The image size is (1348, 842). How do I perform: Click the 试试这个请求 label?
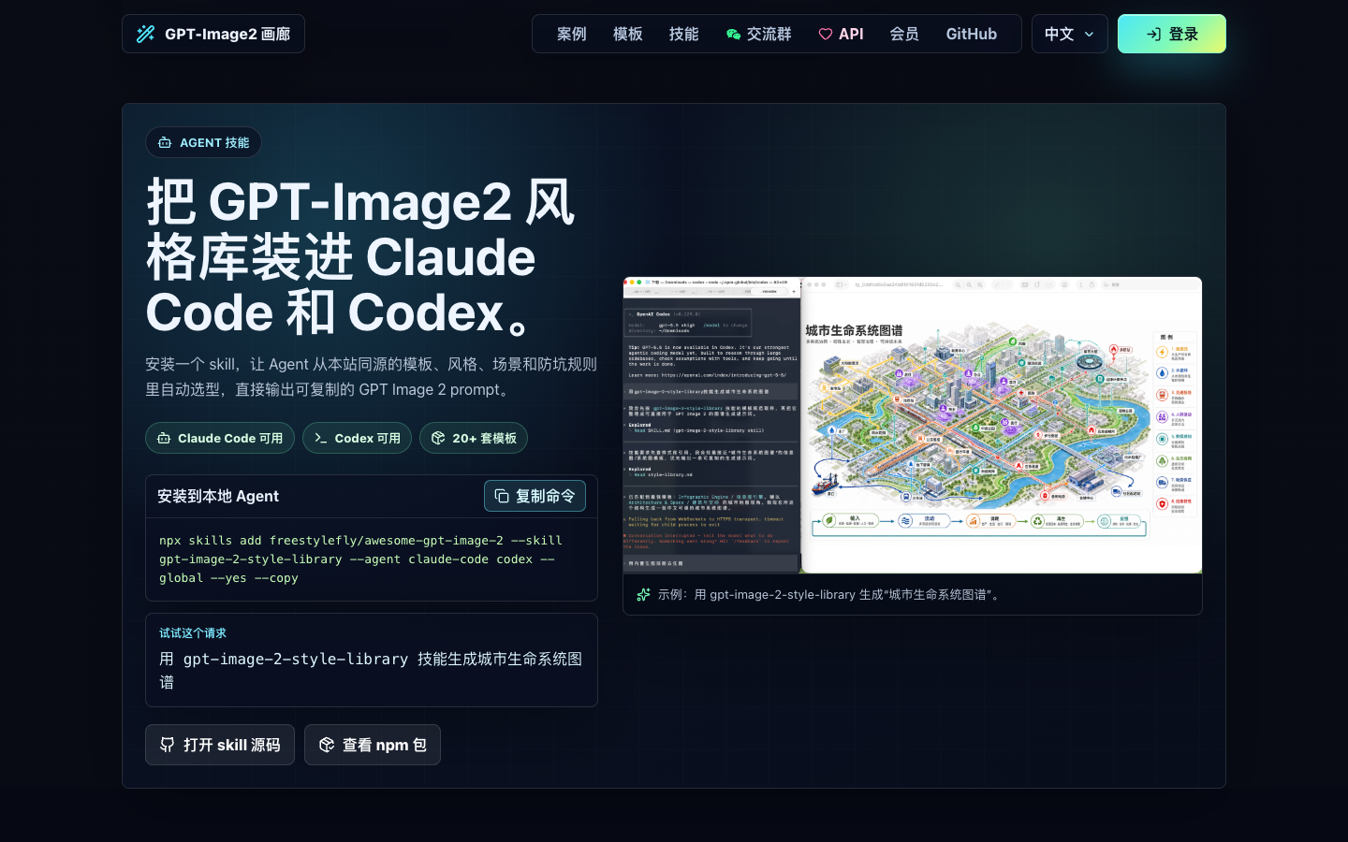pyautogui.click(x=193, y=633)
